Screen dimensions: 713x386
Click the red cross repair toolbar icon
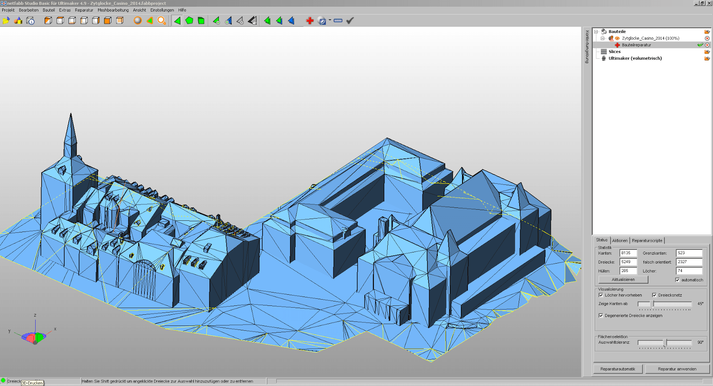pos(310,20)
